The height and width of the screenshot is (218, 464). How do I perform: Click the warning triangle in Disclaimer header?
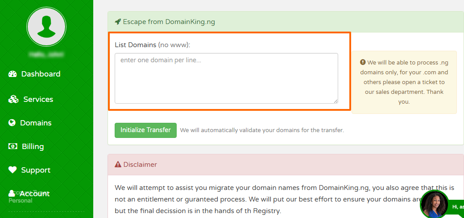[x=118, y=164]
